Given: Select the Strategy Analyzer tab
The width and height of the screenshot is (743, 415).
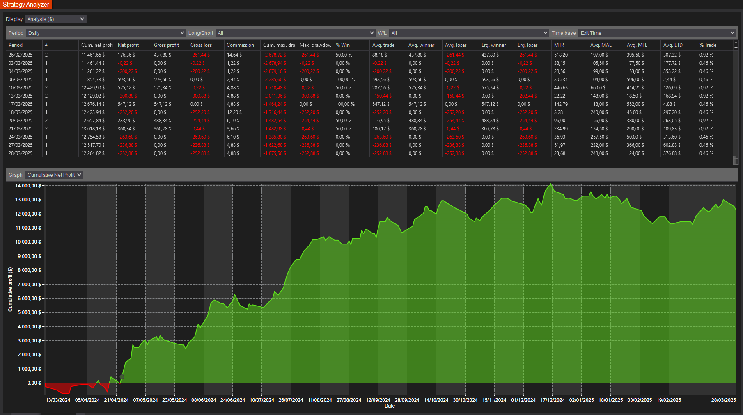Looking at the screenshot, I should (x=26, y=5).
